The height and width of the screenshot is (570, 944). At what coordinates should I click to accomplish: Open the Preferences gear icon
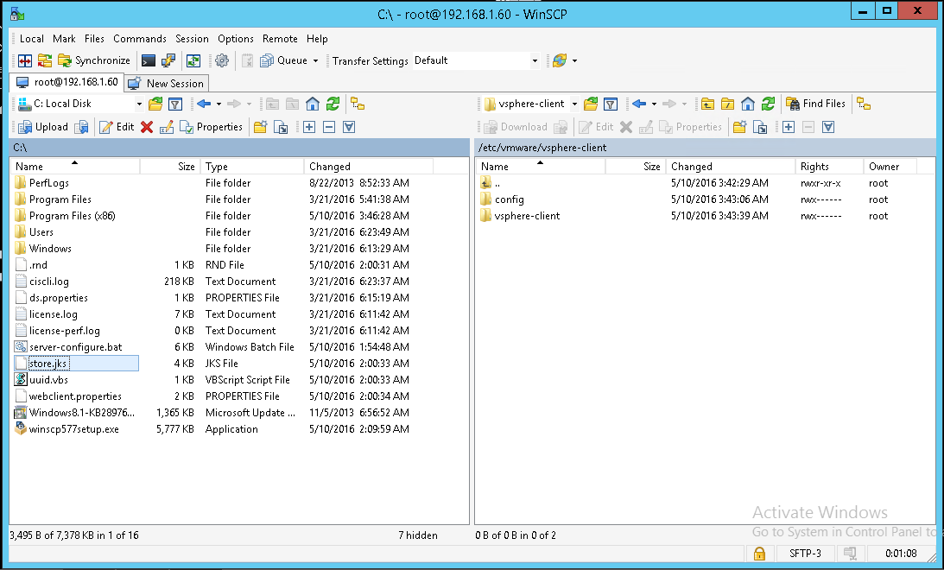pos(223,60)
